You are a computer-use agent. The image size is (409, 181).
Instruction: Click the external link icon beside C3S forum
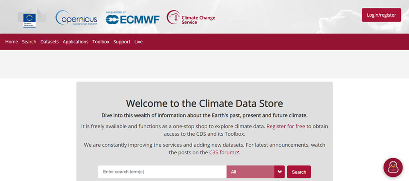pyautogui.click(x=237, y=153)
